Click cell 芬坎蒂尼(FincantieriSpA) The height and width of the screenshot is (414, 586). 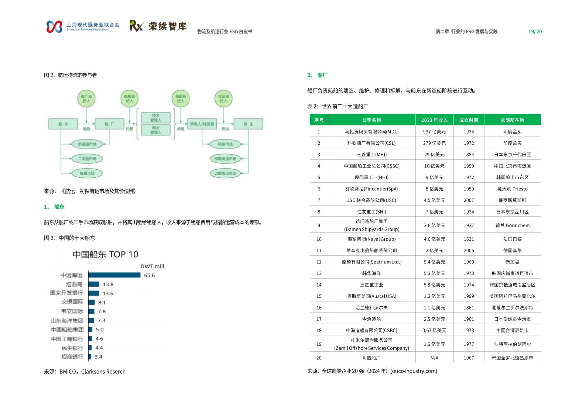pos(372,189)
